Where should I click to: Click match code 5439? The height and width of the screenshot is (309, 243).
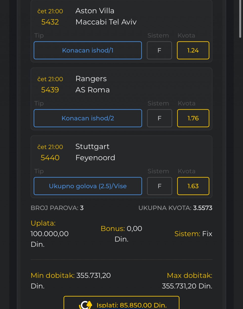[x=50, y=90]
